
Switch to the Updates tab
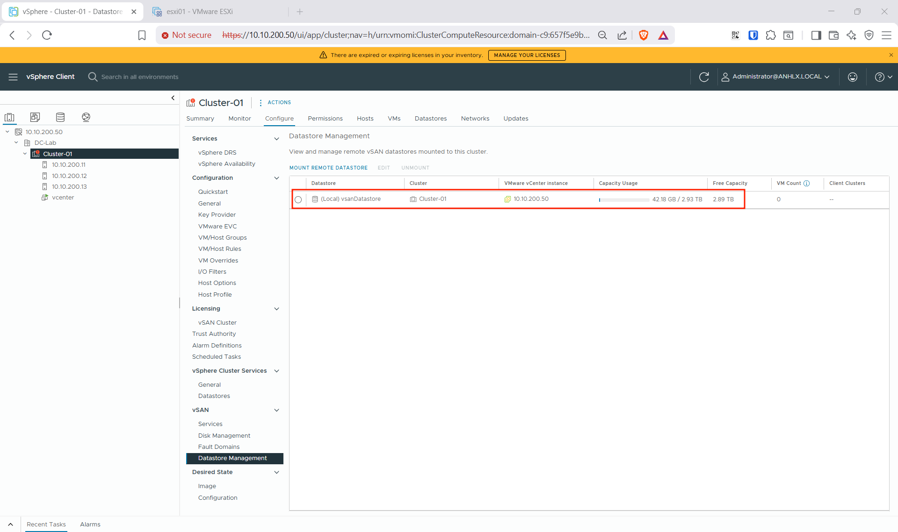515,119
